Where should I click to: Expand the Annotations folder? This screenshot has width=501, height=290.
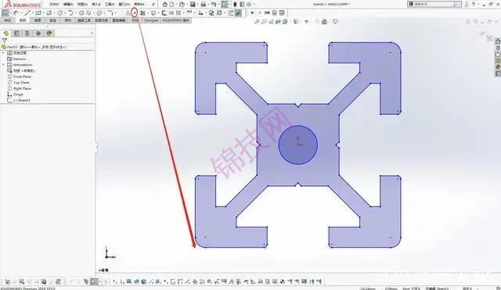pyautogui.click(x=3, y=65)
